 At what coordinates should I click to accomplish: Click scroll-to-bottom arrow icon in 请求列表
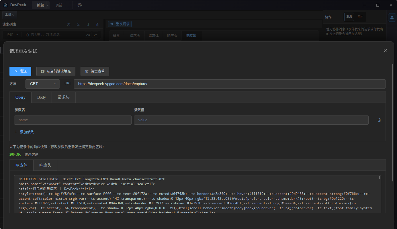coord(88,25)
